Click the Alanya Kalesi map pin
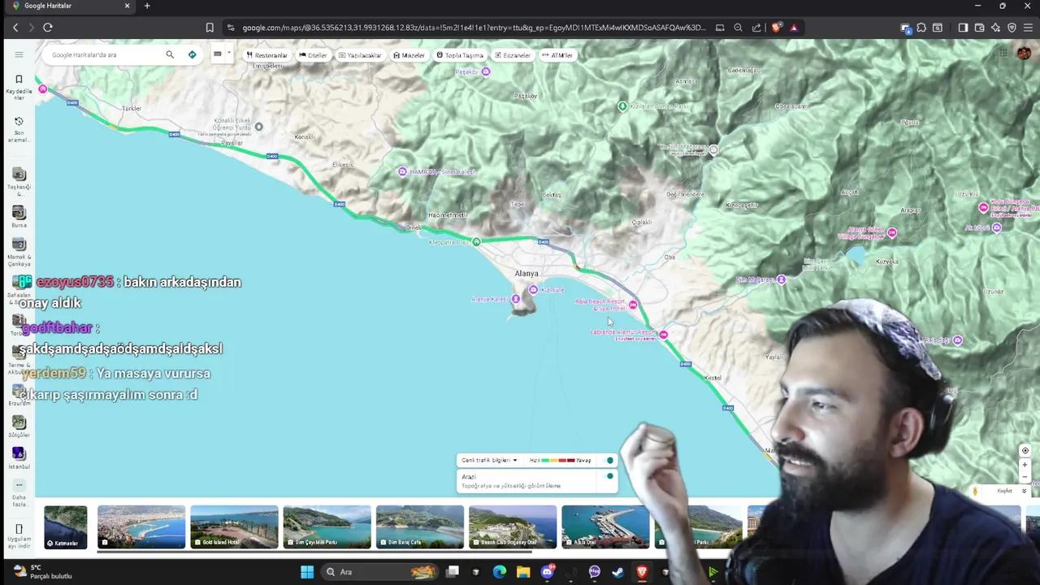This screenshot has height=585, width=1040. coord(515,299)
